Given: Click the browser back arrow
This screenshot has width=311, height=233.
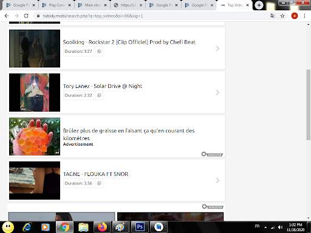Looking at the screenshot, I should (x=7, y=16).
